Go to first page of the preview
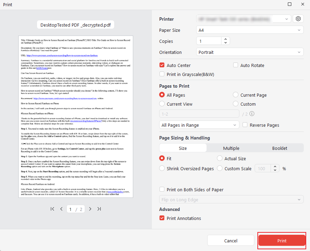Screen dimensions: 310x251 coord(52,209)
